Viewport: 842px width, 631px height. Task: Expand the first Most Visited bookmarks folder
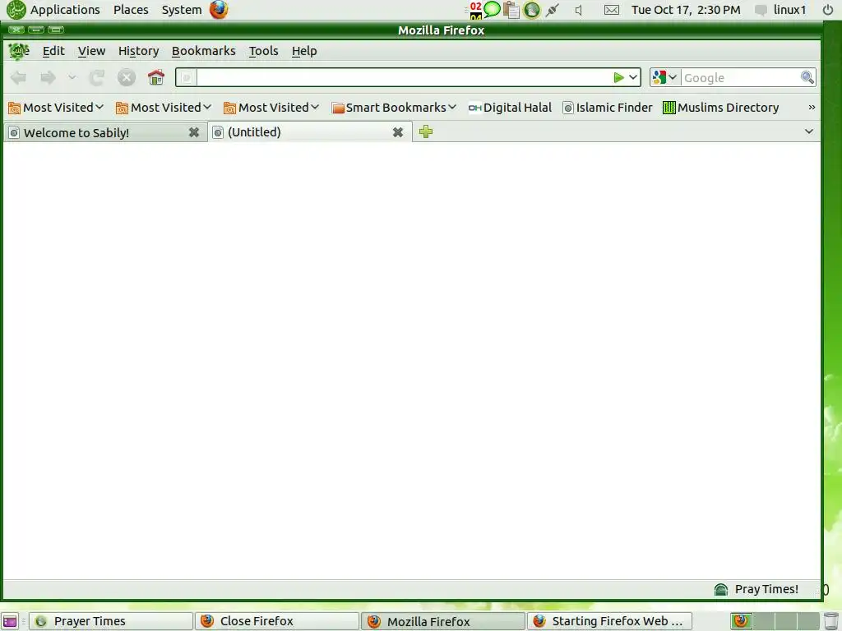[x=56, y=108]
